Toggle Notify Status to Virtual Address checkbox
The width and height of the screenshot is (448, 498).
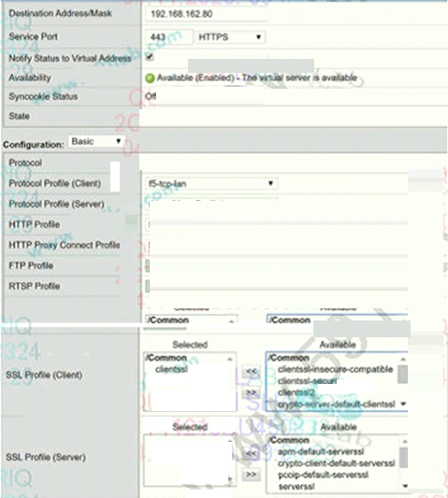[x=149, y=57]
